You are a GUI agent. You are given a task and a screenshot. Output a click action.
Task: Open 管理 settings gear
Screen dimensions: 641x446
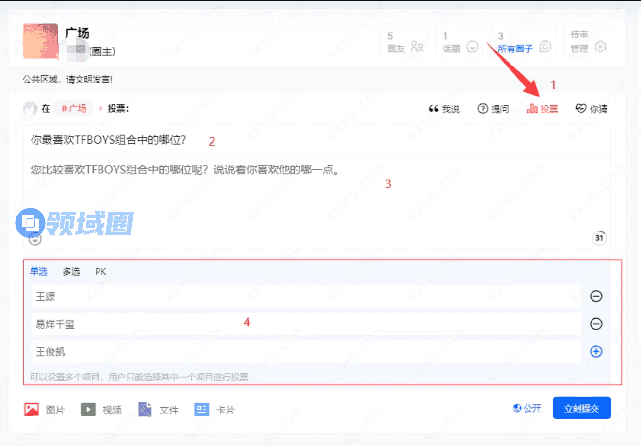[x=600, y=47]
